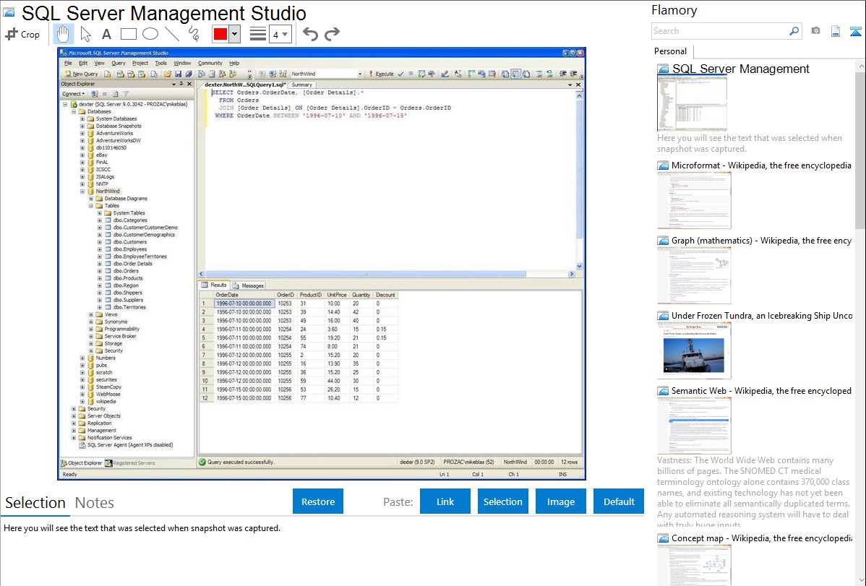Click New Query in the SSMS screenshot
The width and height of the screenshot is (866, 586).
(x=81, y=74)
